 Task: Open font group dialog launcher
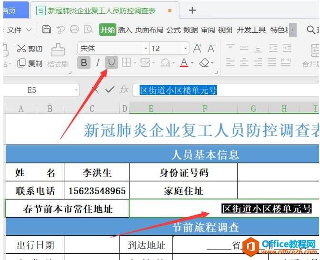point(216,72)
